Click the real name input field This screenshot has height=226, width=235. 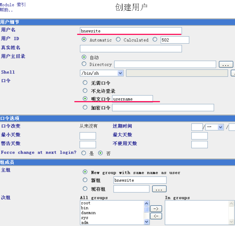pyautogui.click(x=131, y=48)
